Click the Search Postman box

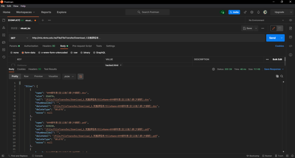147,12
